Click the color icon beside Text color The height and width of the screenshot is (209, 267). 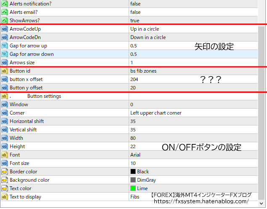coord(5,188)
